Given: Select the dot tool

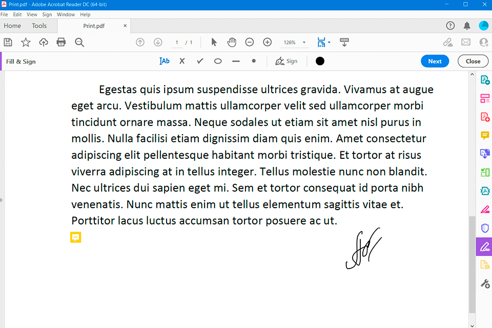Looking at the screenshot, I should [x=254, y=61].
